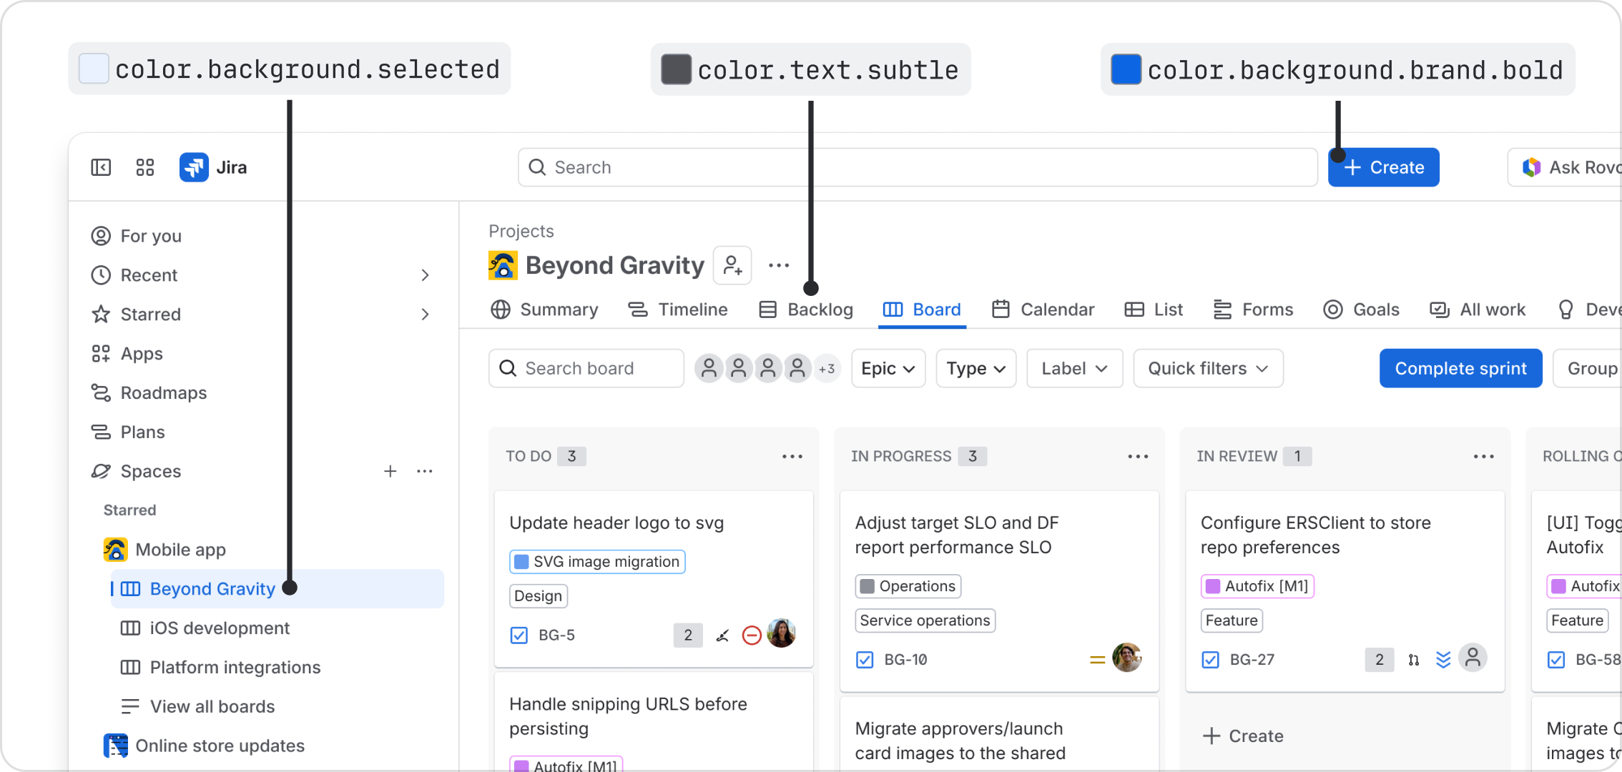1622x772 pixels.
Task: Open the IN REVIEW column options menu
Action: pyautogui.click(x=1484, y=456)
